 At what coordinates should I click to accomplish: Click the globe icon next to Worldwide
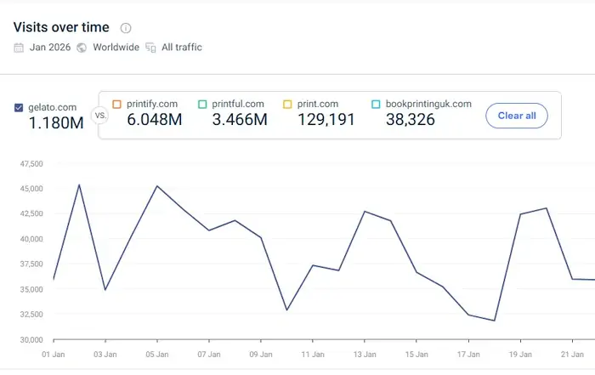pos(82,48)
